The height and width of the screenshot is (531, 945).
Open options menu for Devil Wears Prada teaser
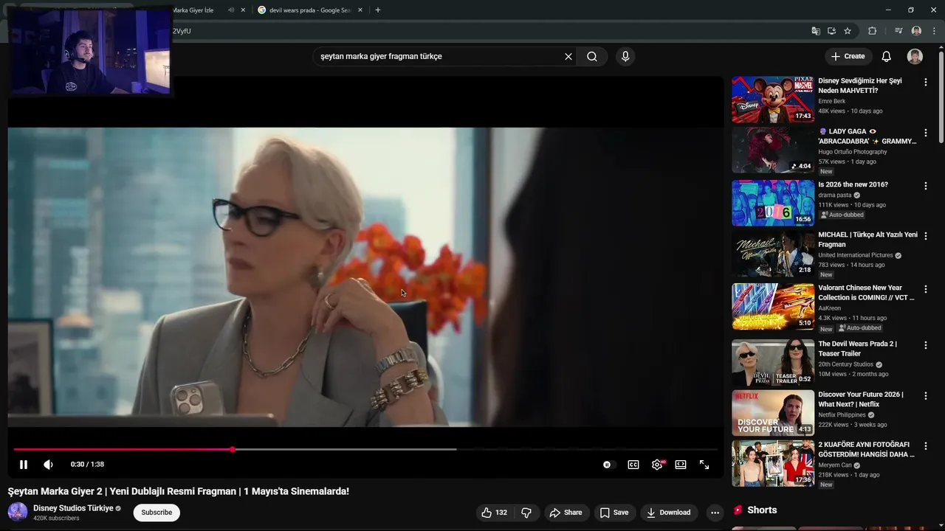click(x=926, y=345)
